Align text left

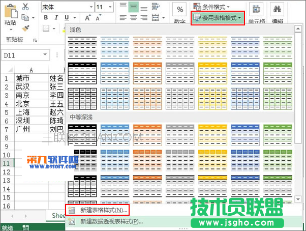pos(123,18)
